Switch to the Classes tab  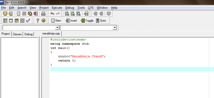click(x=17, y=34)
